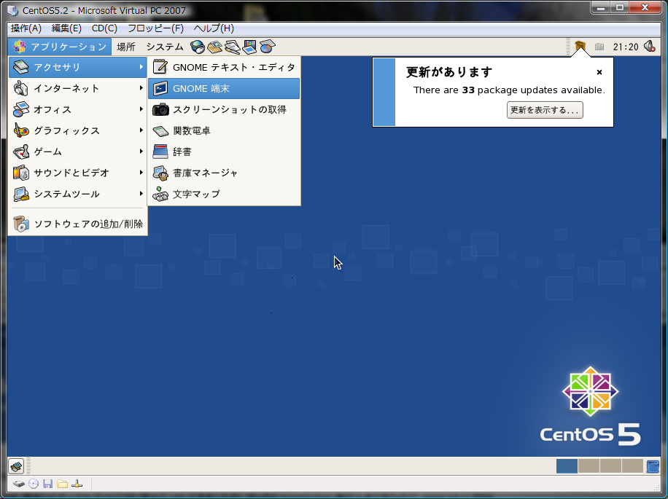Click the package updater box tray icon

(580, 46)
